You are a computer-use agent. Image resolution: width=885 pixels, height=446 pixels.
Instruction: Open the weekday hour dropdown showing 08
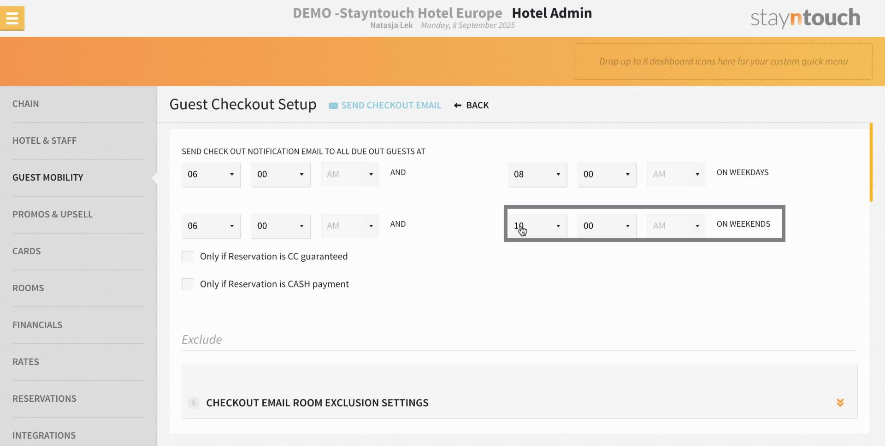pos(537,175)
